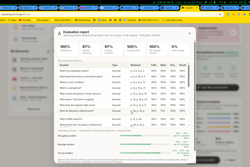Open the New chatCtrlShif bookmark

pyautogui.click(x=61, y=20)
